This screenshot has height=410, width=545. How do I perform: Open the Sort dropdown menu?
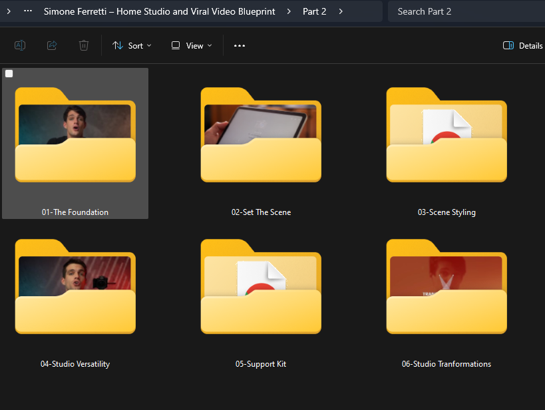[132, 45]
